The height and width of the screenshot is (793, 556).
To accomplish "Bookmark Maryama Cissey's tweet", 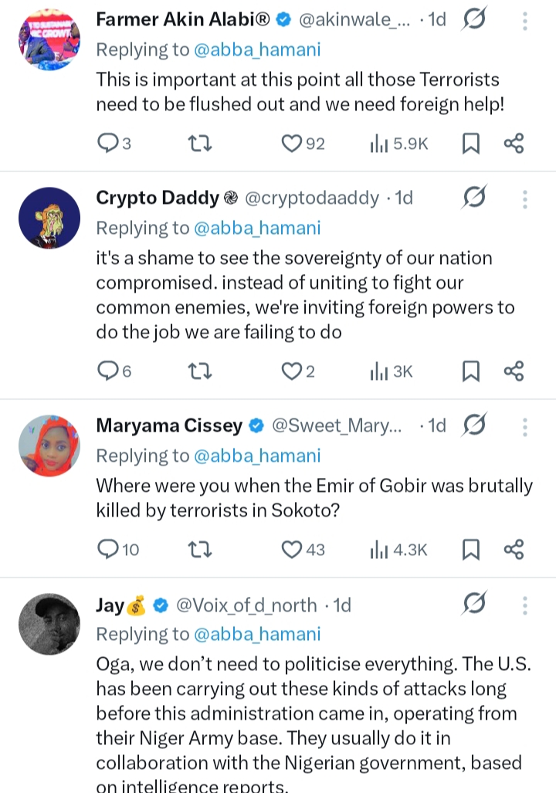I will pos(470,550).
